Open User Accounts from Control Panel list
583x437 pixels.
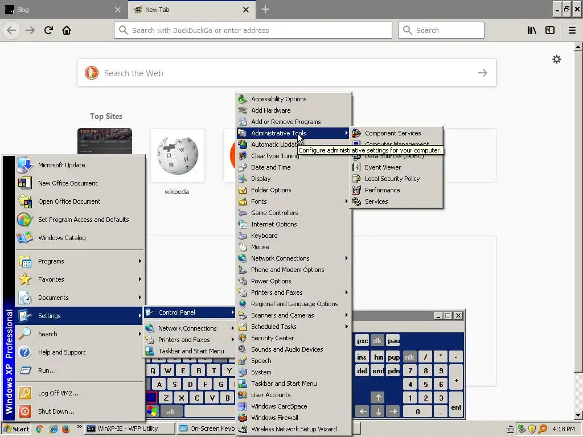294,395
